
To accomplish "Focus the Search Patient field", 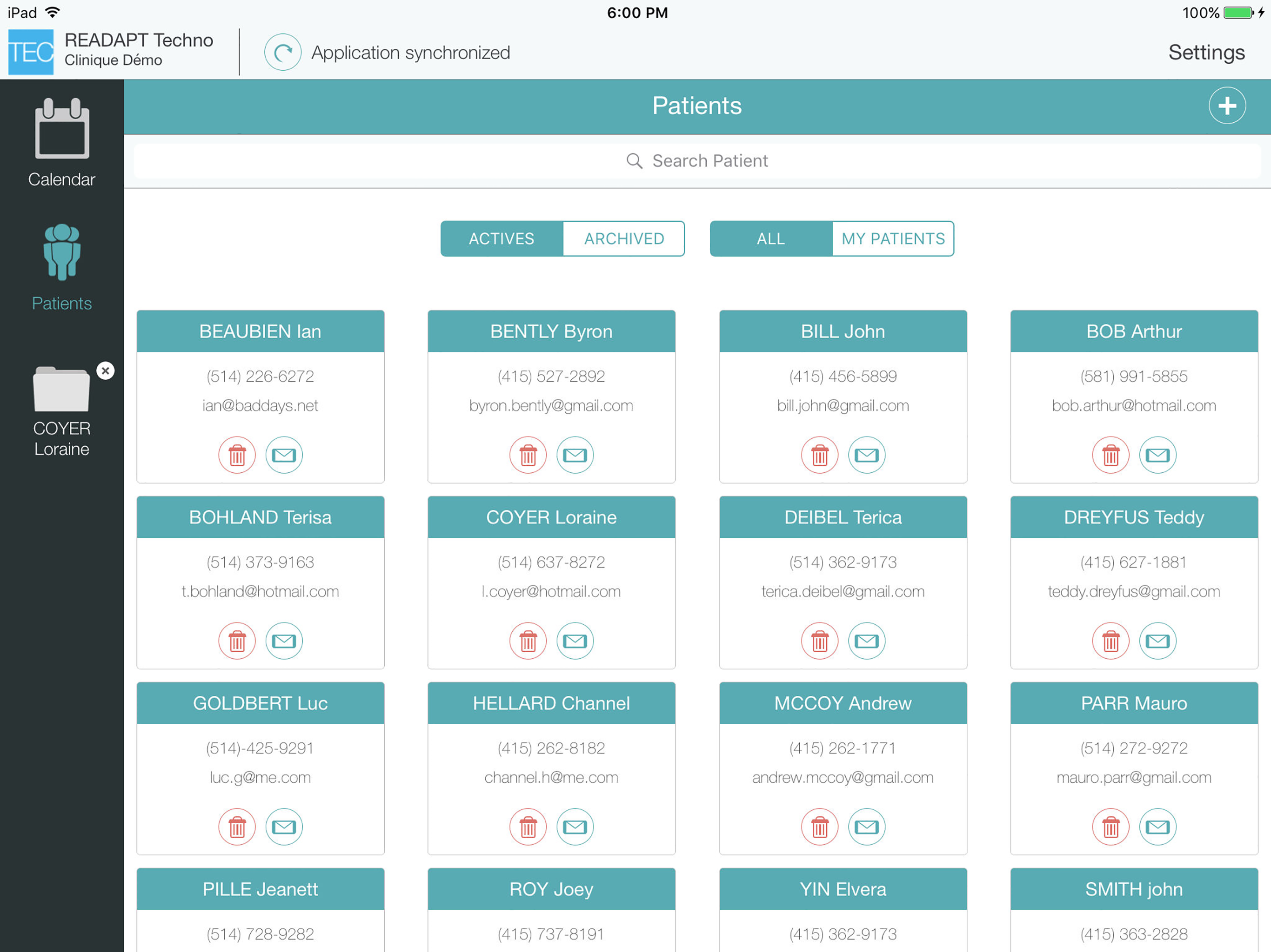I will tap(697, 161).
